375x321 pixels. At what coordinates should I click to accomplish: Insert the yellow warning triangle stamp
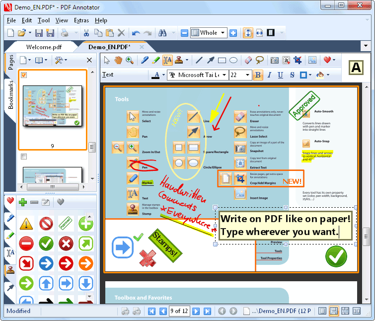(26, 224)
